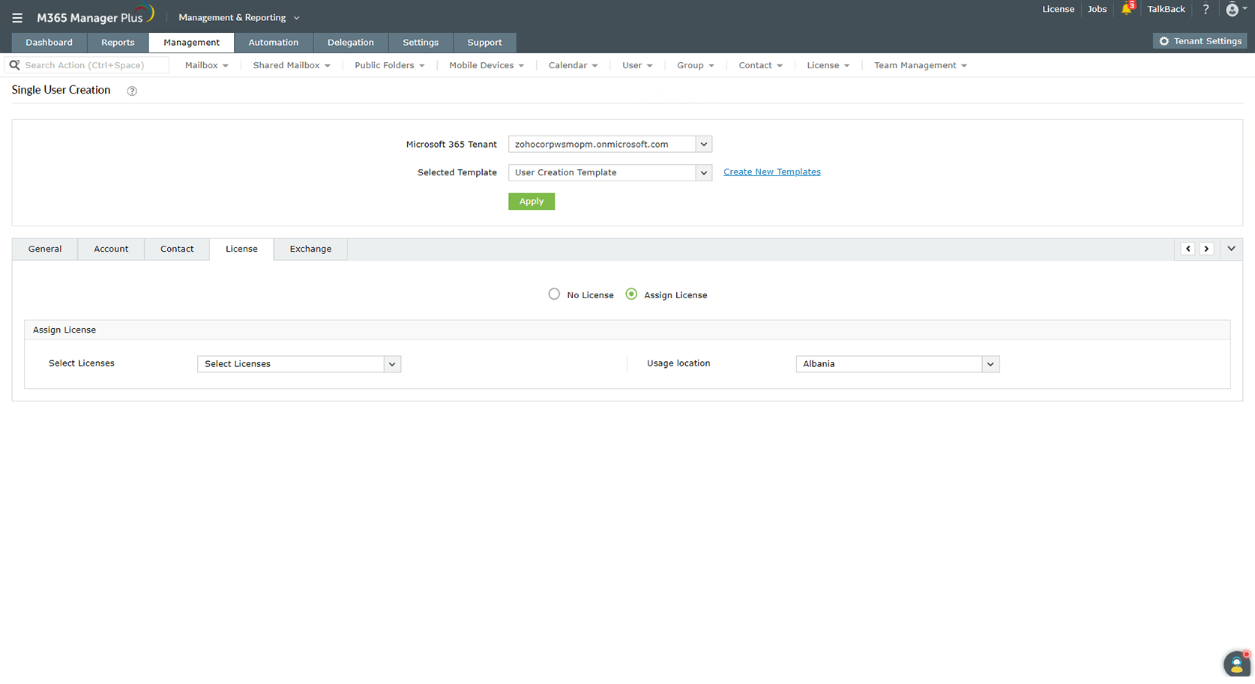The image size is (1255, 684).
Task: Open the Microsoft 365 Tenant dropdown
Action: (x=610, y=144)
